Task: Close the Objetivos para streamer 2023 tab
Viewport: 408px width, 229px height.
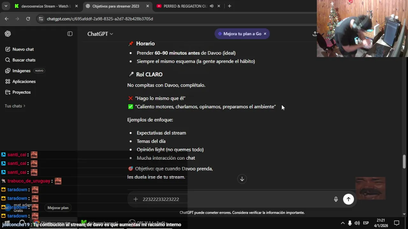Action: (x=148, y=6)
